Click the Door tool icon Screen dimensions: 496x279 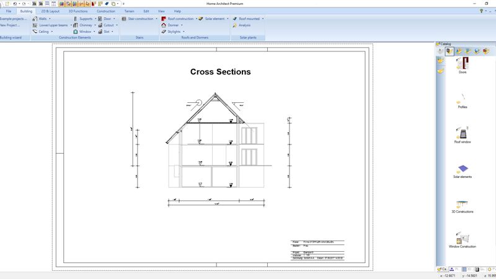pyautogui.click(x=100, y=19)
